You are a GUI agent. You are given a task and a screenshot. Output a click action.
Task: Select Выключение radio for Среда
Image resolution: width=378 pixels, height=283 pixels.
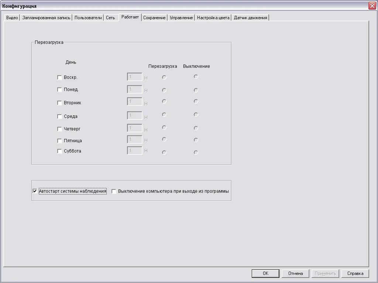(x=196, y=115)
